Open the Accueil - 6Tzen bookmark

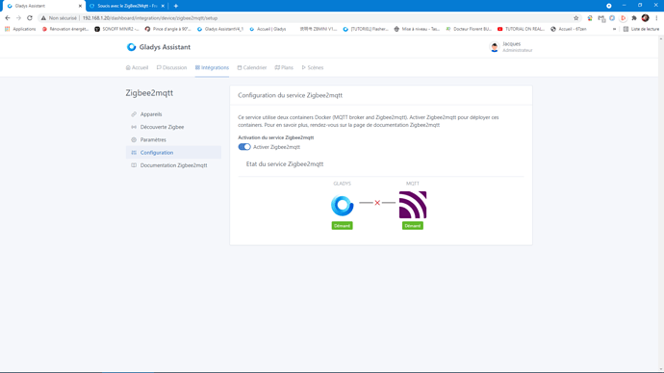point(569,29)
